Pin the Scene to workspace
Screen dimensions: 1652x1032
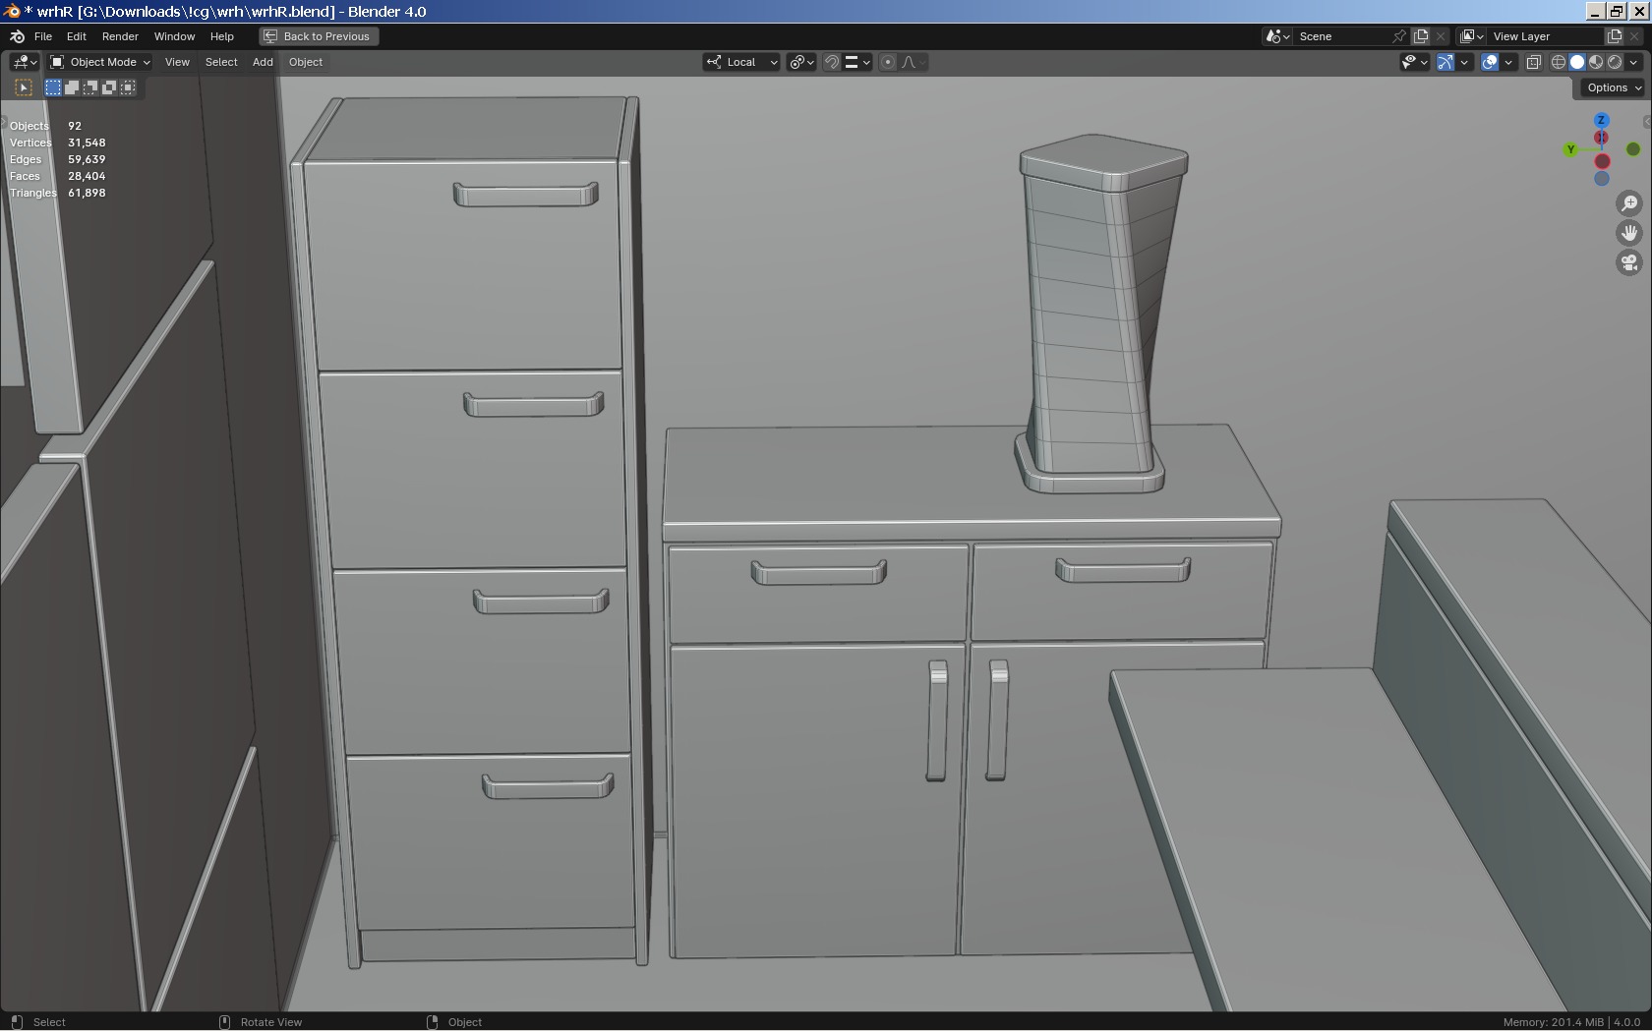click(x=1399, y=36)
